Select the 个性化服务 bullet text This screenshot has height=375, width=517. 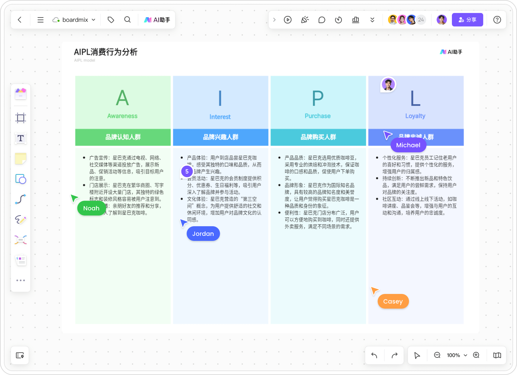point(420,165)
